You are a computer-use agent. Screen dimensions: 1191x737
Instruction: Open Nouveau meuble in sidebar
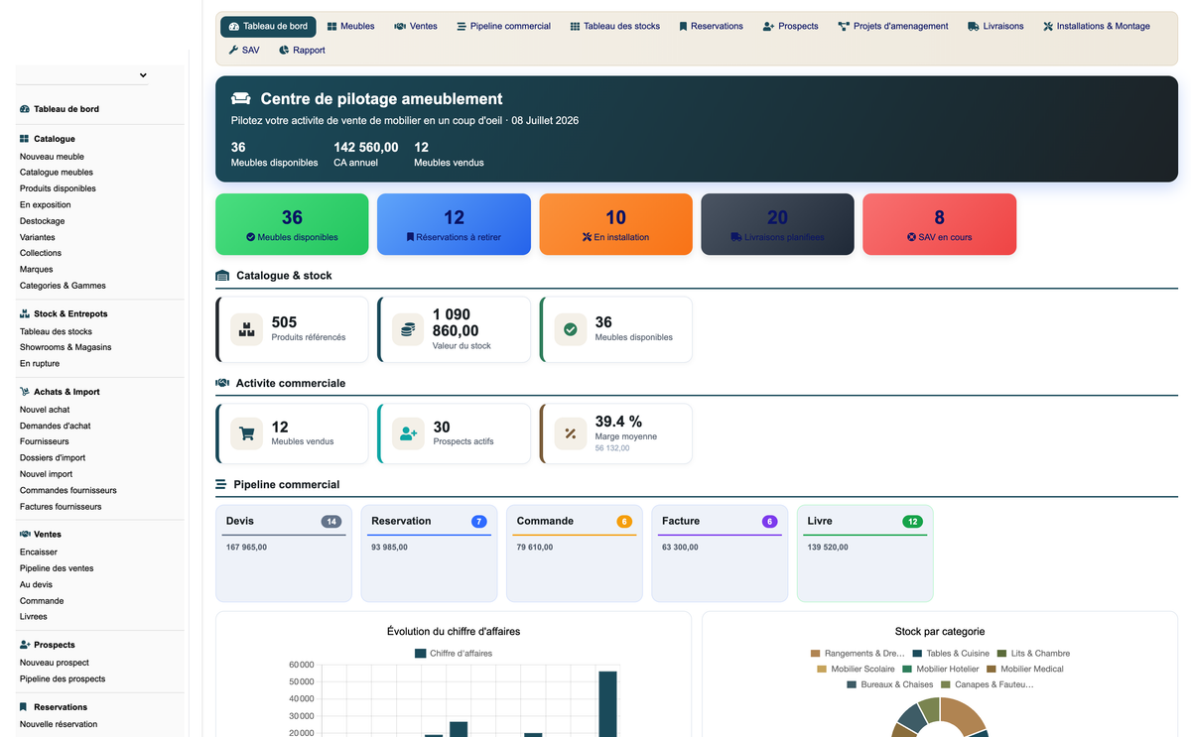[x=52, y=157]
